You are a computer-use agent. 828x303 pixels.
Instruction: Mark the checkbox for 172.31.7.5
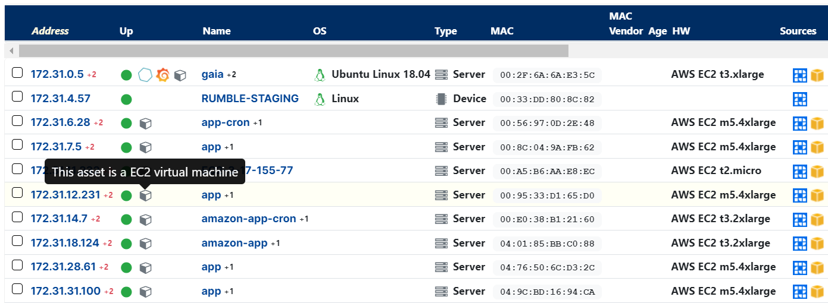click(18, 145)
